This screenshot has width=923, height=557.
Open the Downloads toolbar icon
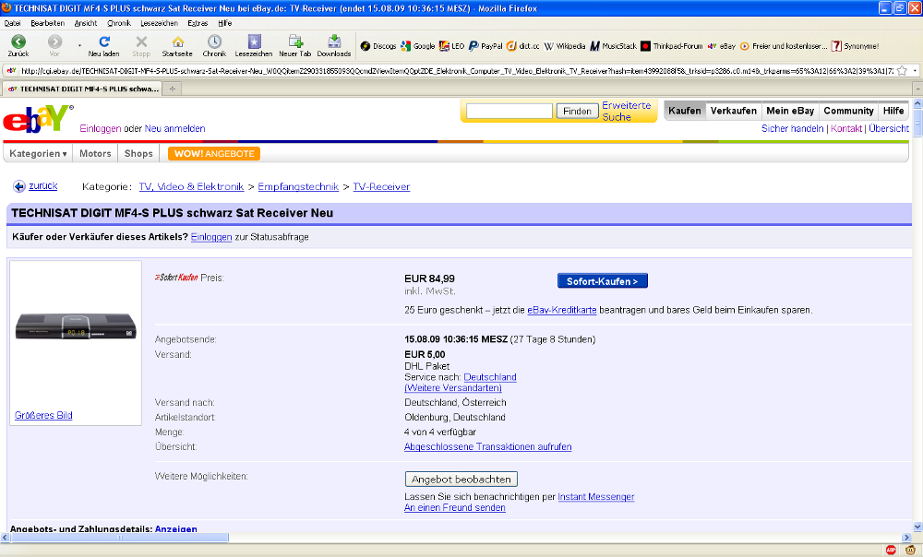click(x=334, y=41)
